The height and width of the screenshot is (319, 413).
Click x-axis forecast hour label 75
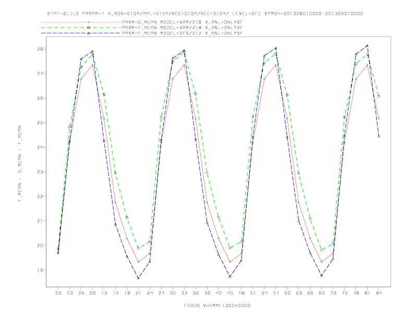coord(345,293)
